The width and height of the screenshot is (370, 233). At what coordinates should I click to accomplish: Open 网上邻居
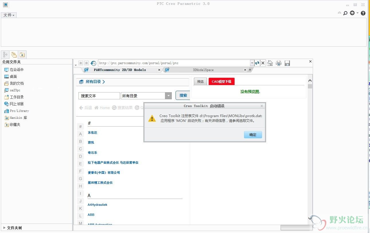[14, 104]
